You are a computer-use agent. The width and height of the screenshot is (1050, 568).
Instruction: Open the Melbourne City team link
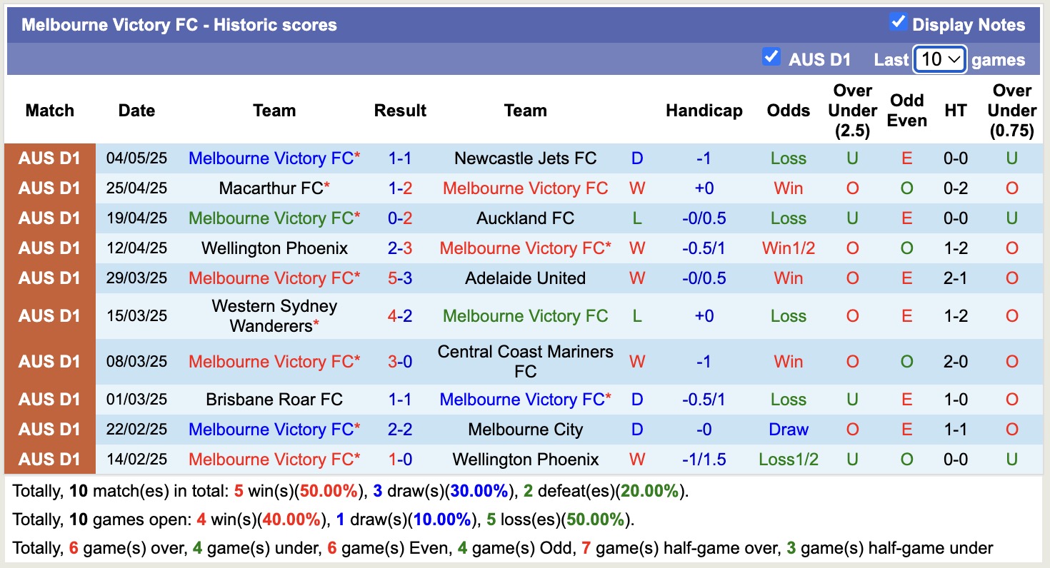pos(525,430)
